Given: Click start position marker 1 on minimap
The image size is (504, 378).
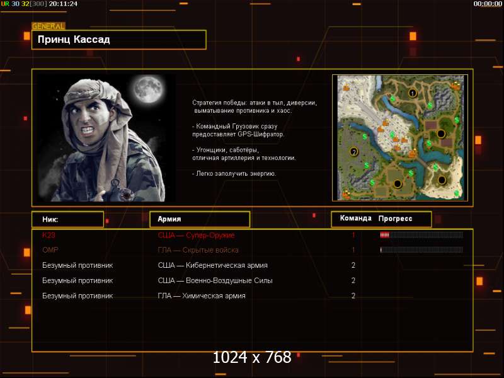Looking at the screenshot, I should click(413, 93).
